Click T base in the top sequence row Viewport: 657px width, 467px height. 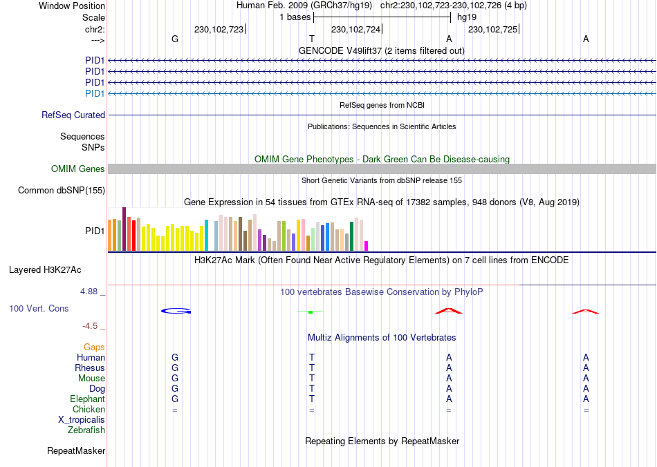click(x=312, y=39)
